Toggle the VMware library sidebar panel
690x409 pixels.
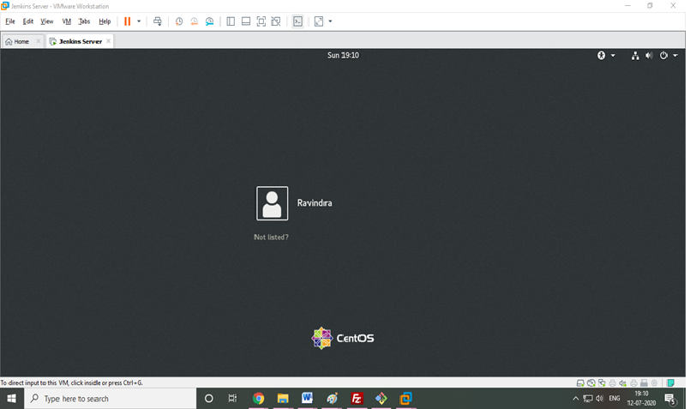coord(231,21)
